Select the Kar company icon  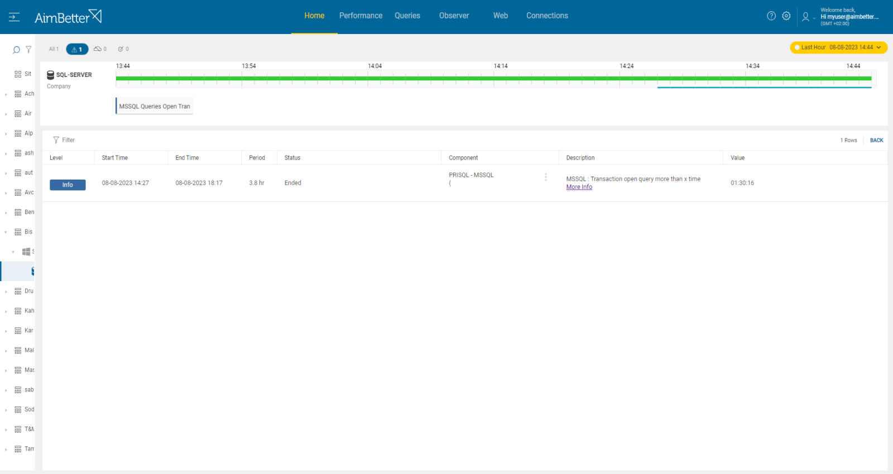18,331
